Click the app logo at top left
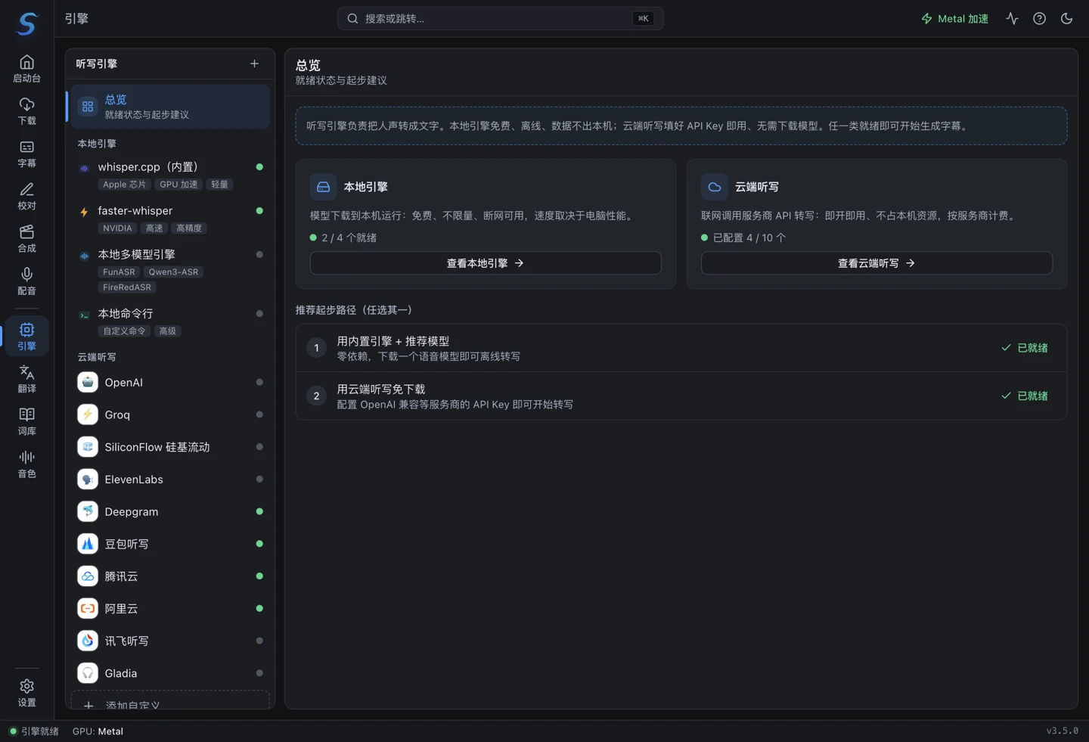1089x742 pixels. (26, 23)
